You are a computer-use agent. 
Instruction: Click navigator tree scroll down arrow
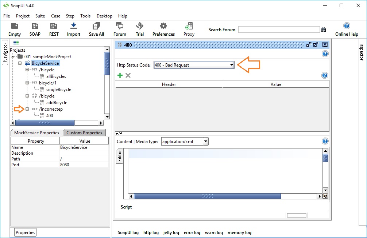(107, 116)
